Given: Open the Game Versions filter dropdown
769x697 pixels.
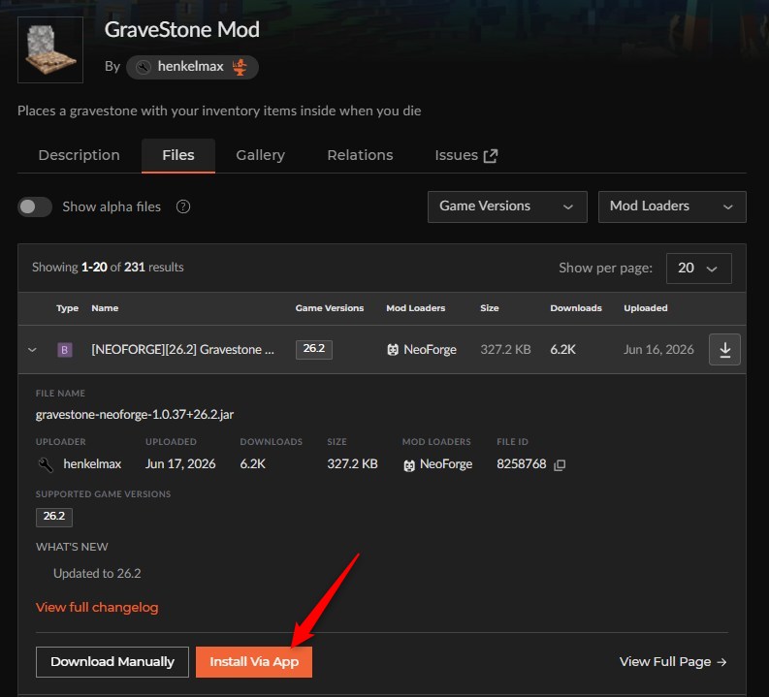Looking at the screenshot, I should pos(507,206).
